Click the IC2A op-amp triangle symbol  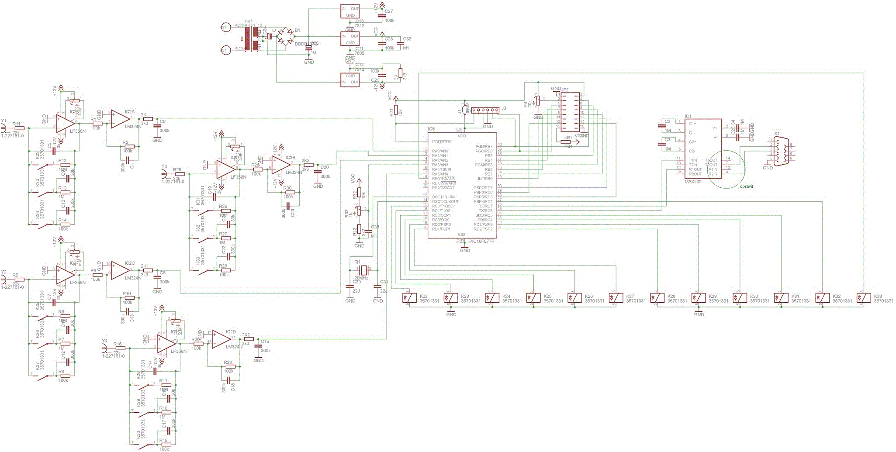pyautogui.click(x=120, y=119)
